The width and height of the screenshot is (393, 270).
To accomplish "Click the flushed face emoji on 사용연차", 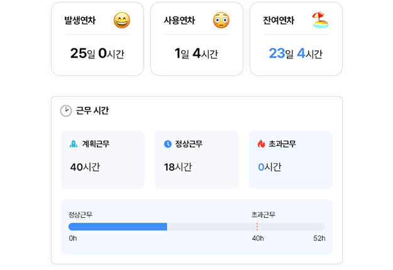I will (x=221, y=21).
